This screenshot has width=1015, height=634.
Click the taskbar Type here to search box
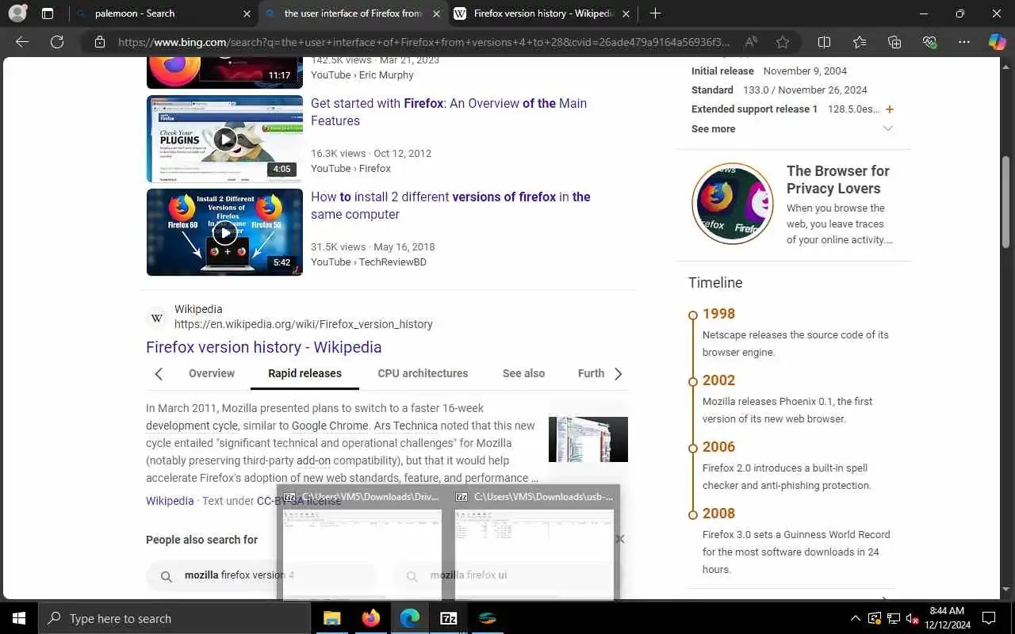click(174, 618)
